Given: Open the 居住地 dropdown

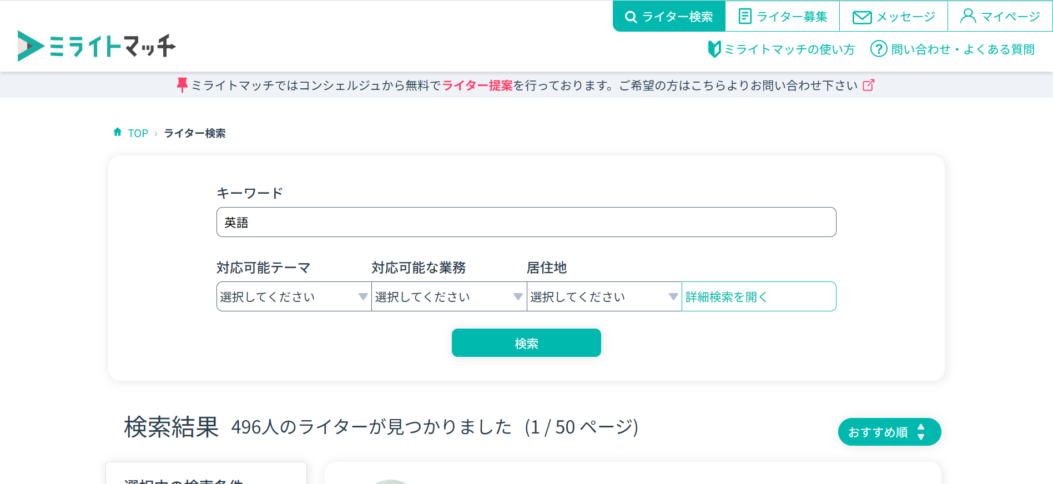Looking at the screenshot, I should pos(604,297).
